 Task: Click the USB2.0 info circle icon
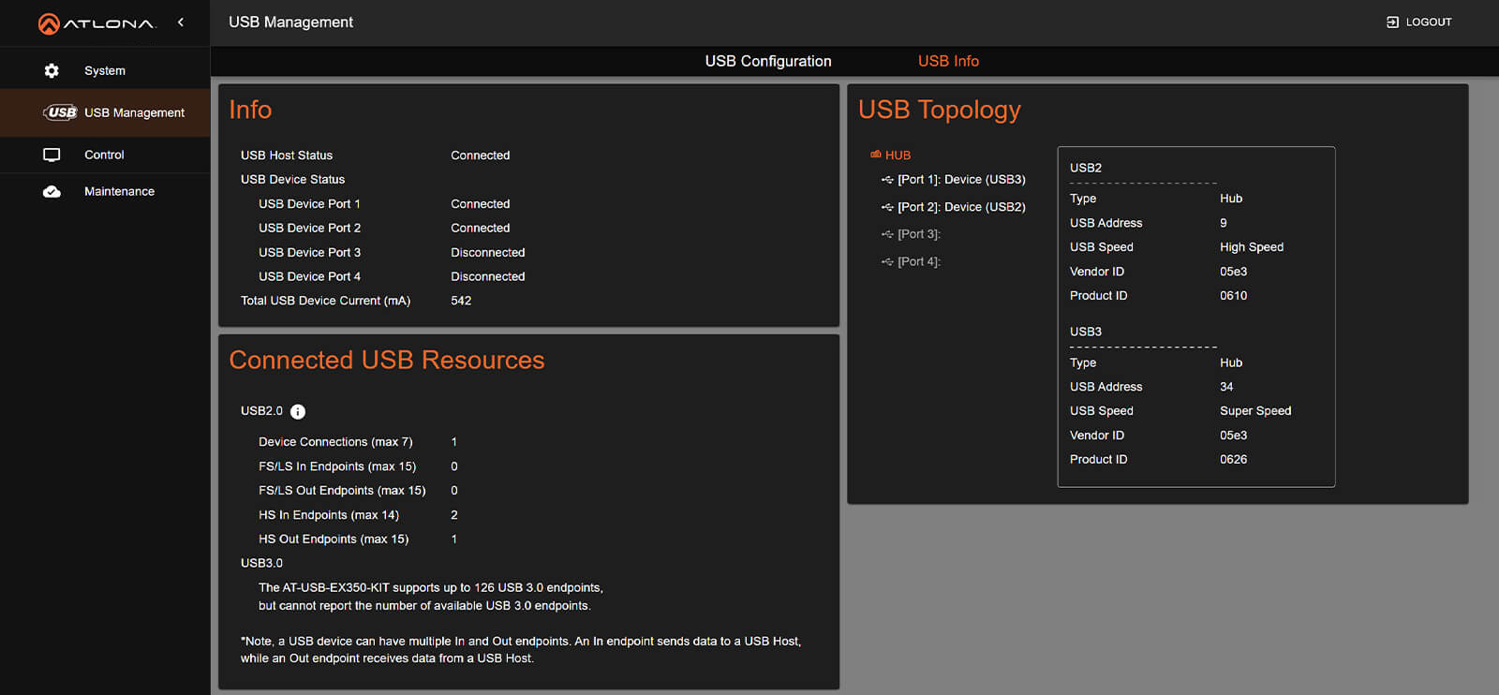point(298,411)
